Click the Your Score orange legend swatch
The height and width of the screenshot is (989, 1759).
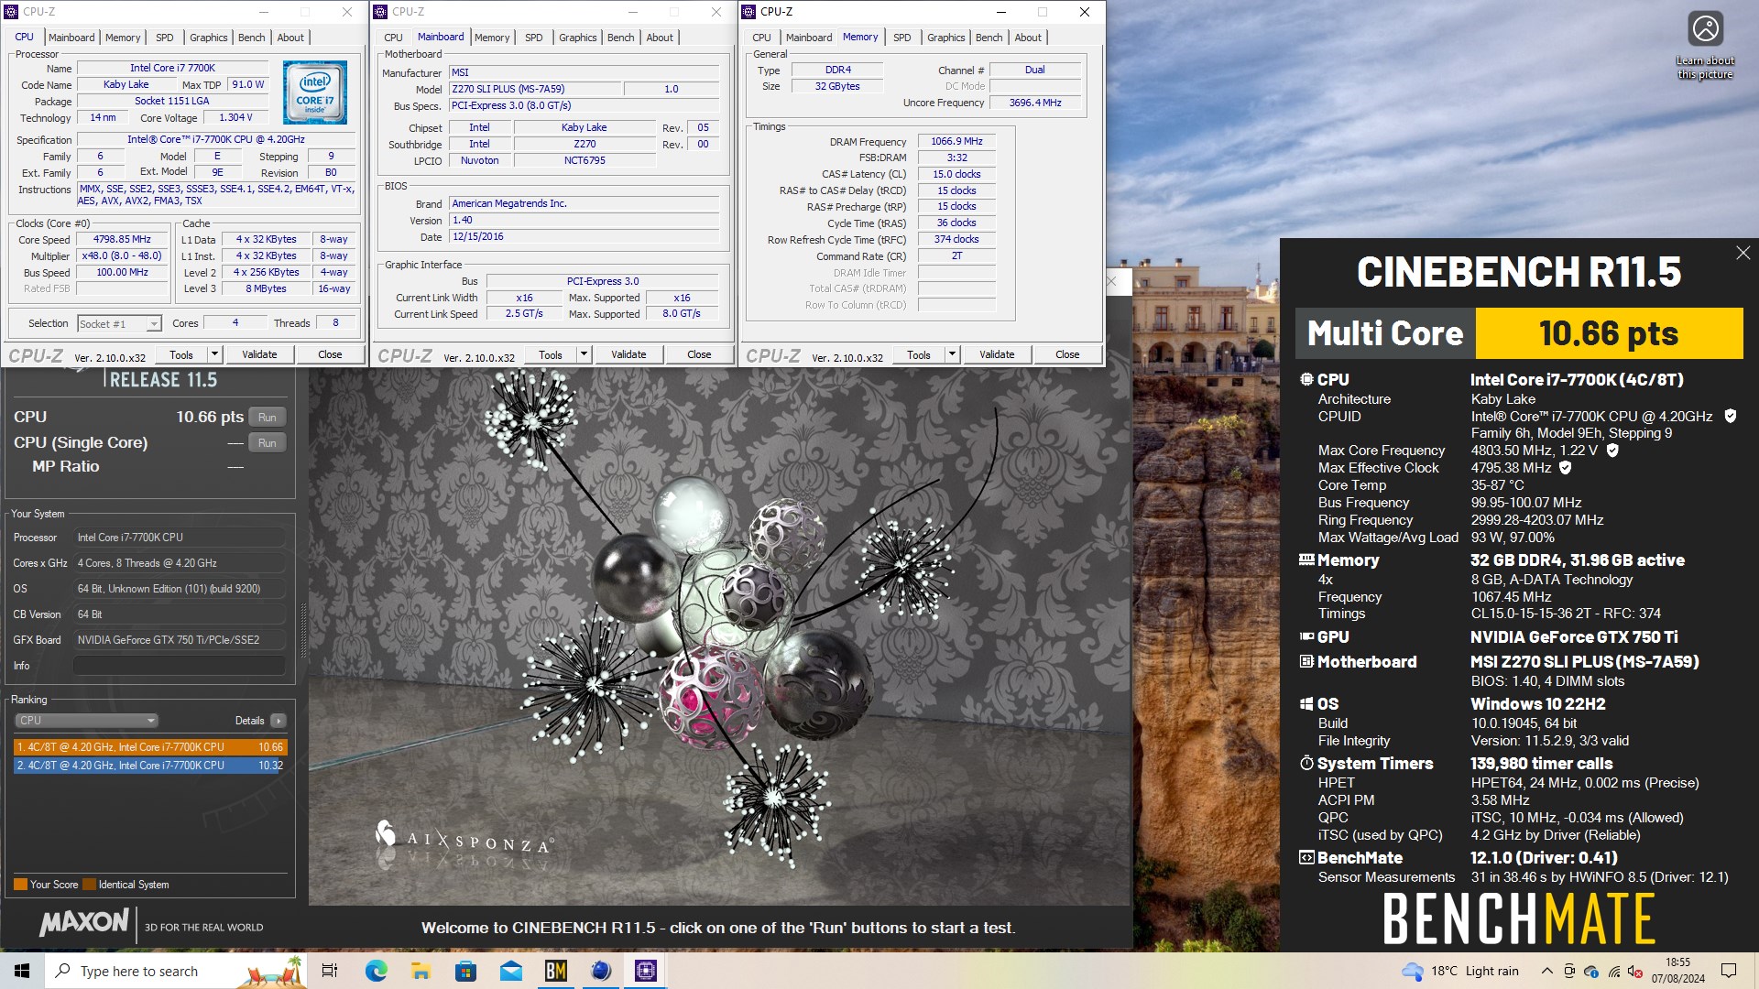coord(20,885)
